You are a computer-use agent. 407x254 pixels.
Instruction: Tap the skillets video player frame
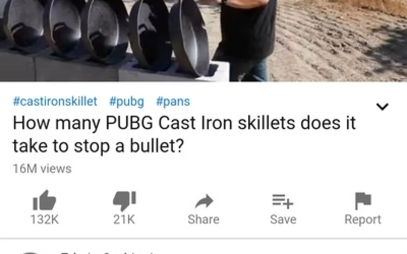[203, 41]
